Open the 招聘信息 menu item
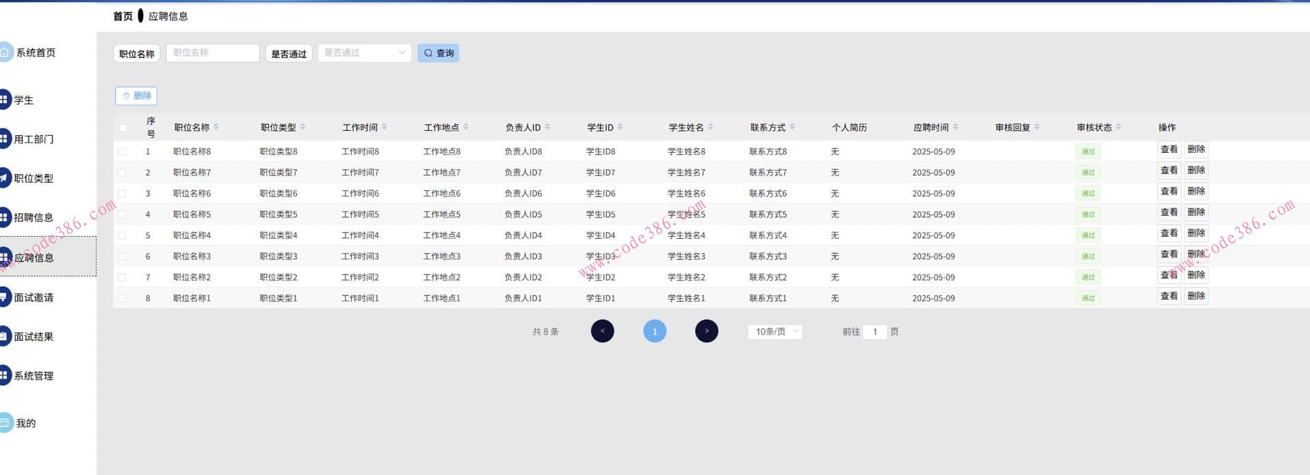The image size is (1310, 475). click(x=33, y=217)
